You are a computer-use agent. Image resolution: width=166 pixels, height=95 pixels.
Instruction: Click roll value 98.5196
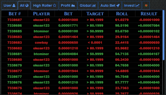pyautogui.click(x=122, y=25)
